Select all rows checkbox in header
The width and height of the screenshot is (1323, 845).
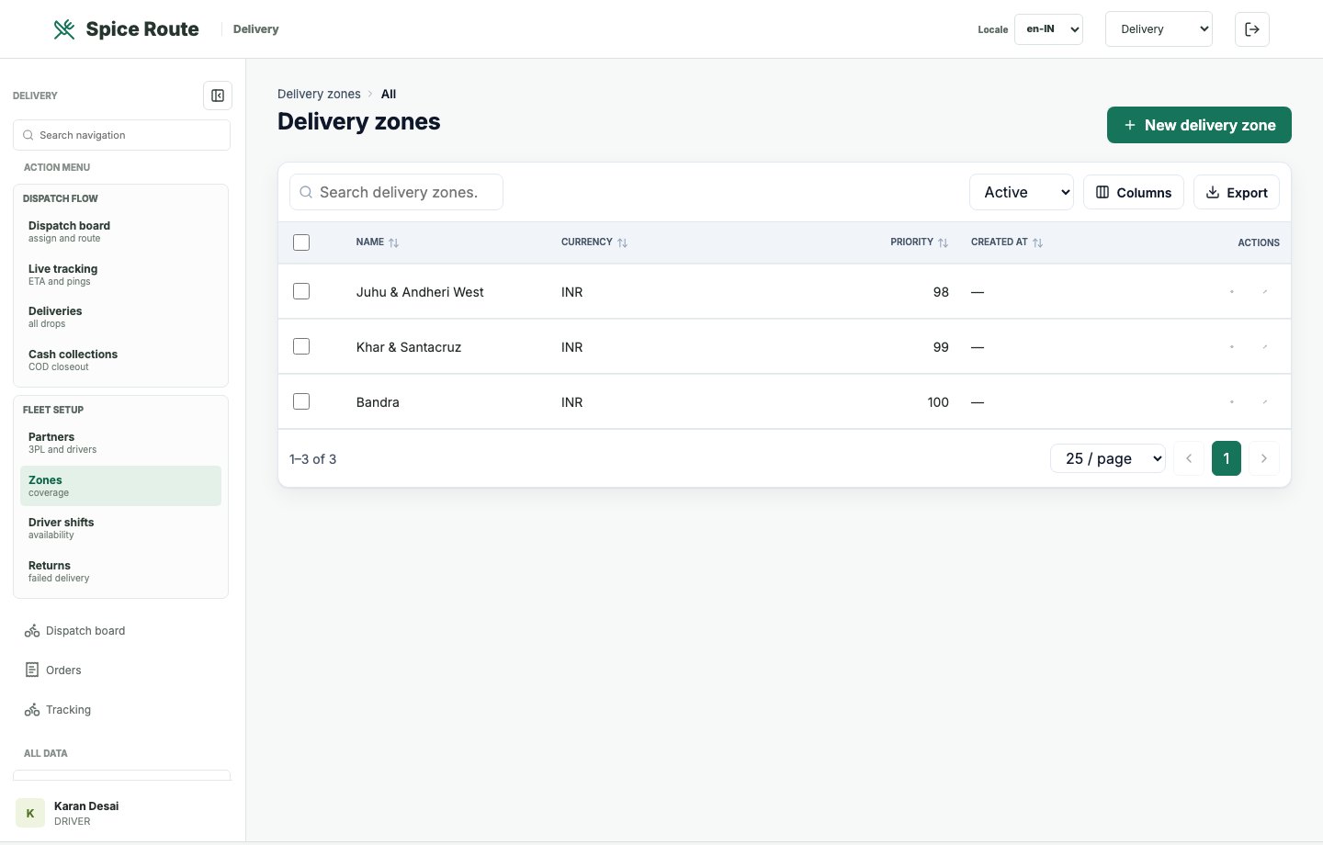tap(301, 242)
